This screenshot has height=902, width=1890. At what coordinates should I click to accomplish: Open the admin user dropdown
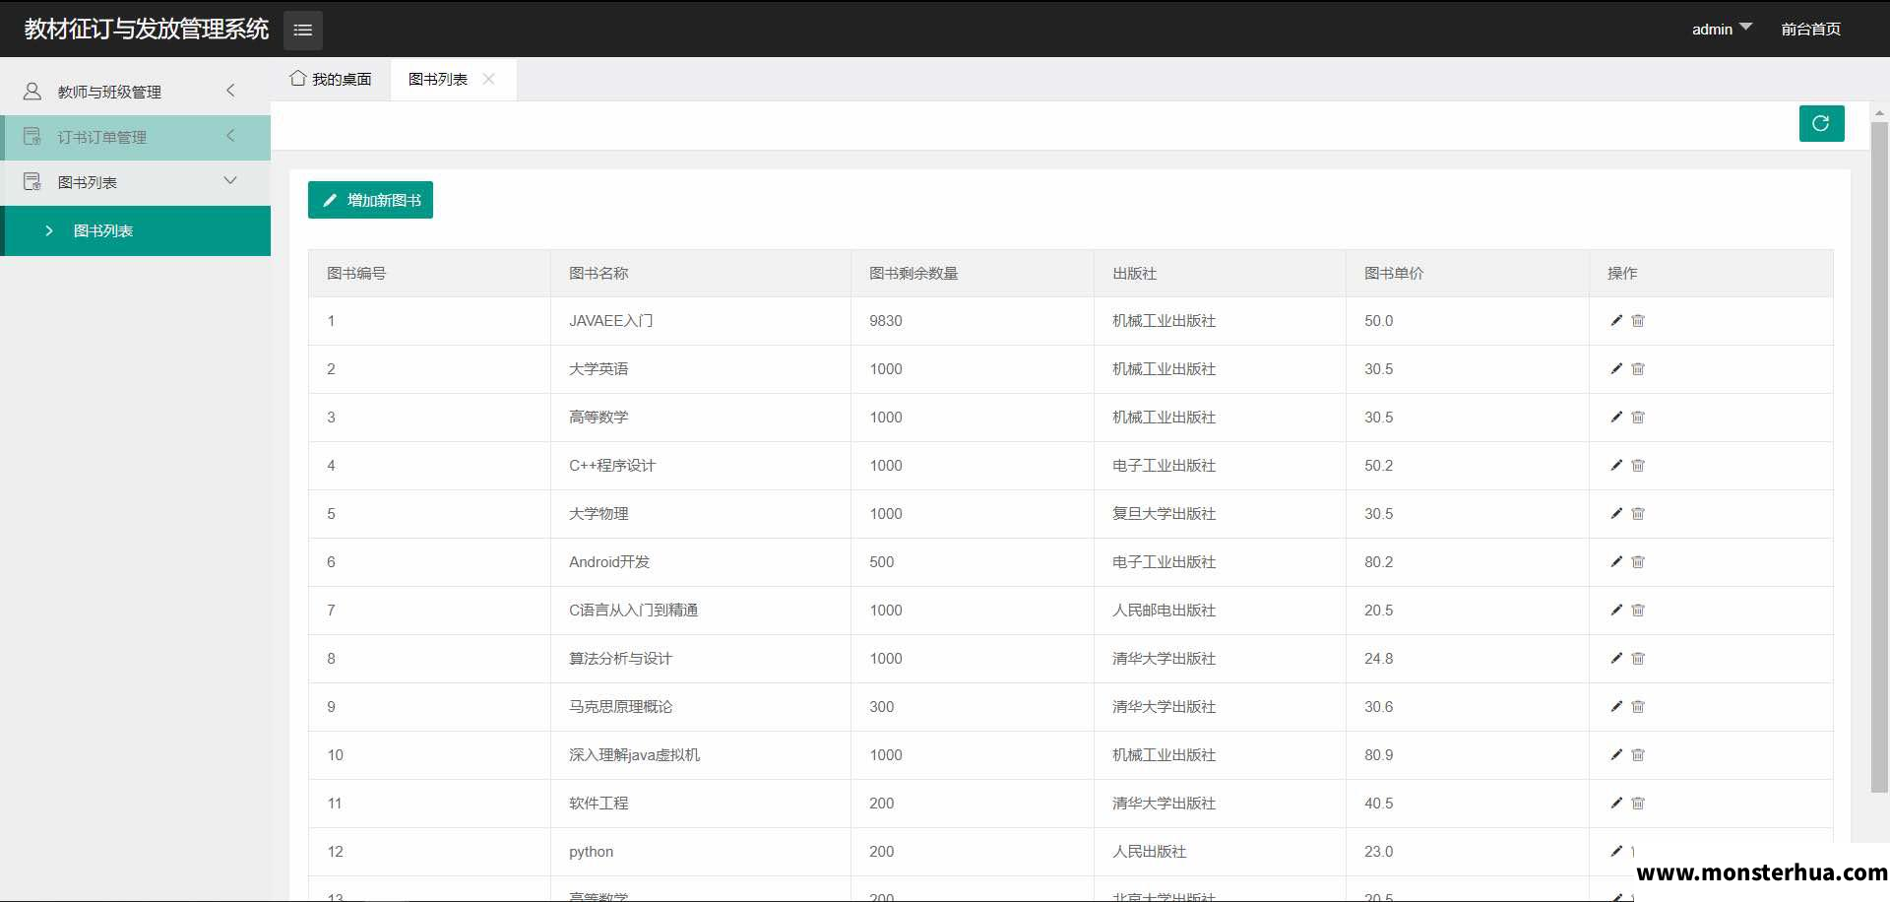(1722, 29)
